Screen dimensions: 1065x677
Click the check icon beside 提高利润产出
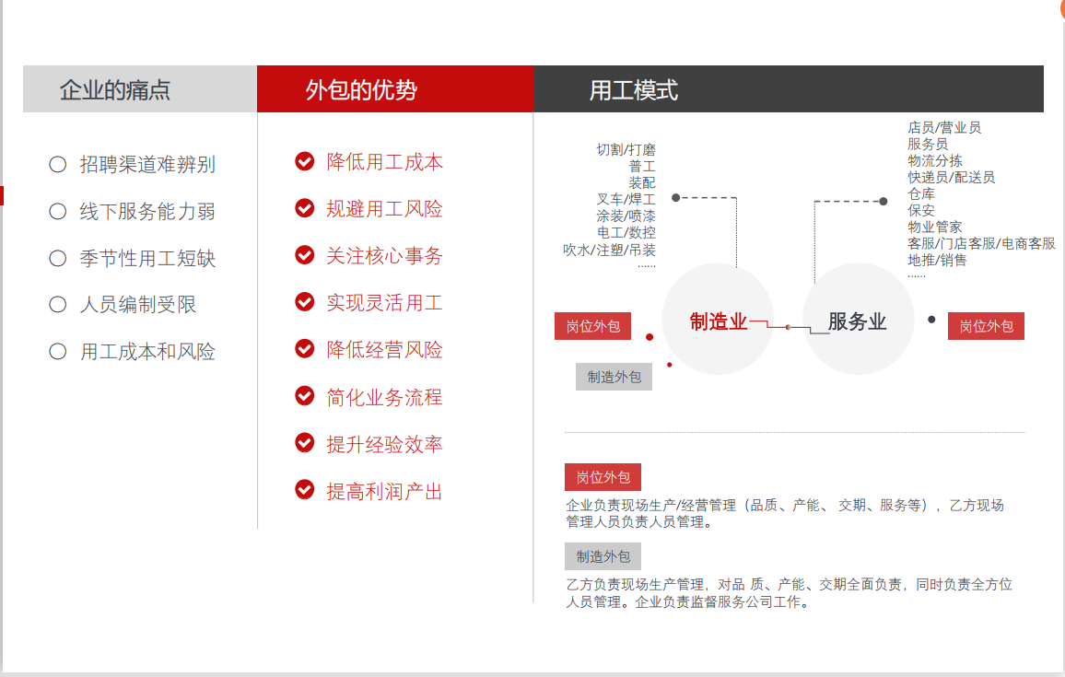[x=305, y=490]
